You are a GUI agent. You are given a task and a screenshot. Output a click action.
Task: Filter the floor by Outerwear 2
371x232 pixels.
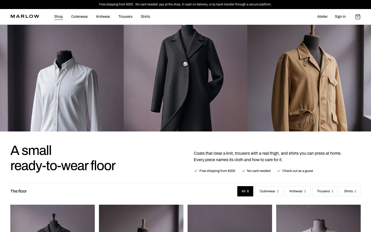tap(269, 191)
